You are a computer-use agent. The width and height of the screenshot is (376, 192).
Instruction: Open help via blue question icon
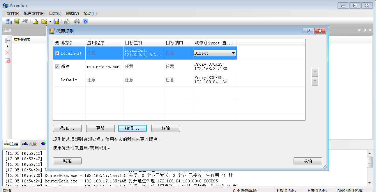pos(85,21)
